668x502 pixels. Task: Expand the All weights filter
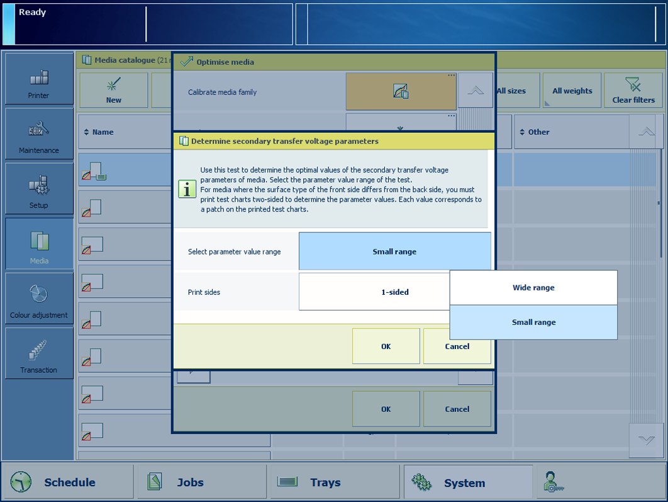click(572, 91)
